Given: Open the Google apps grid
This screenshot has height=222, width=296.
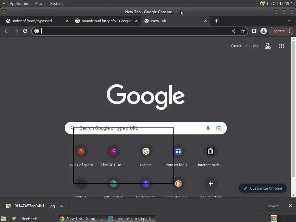Looking at the screenshot, I should click(282, 46).
